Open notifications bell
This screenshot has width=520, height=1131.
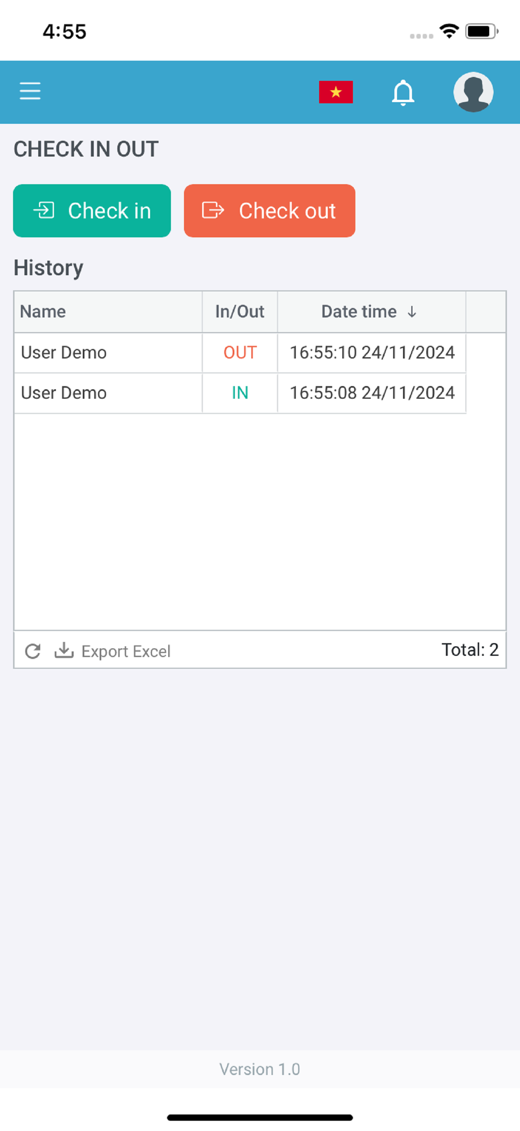click(403, 93)
